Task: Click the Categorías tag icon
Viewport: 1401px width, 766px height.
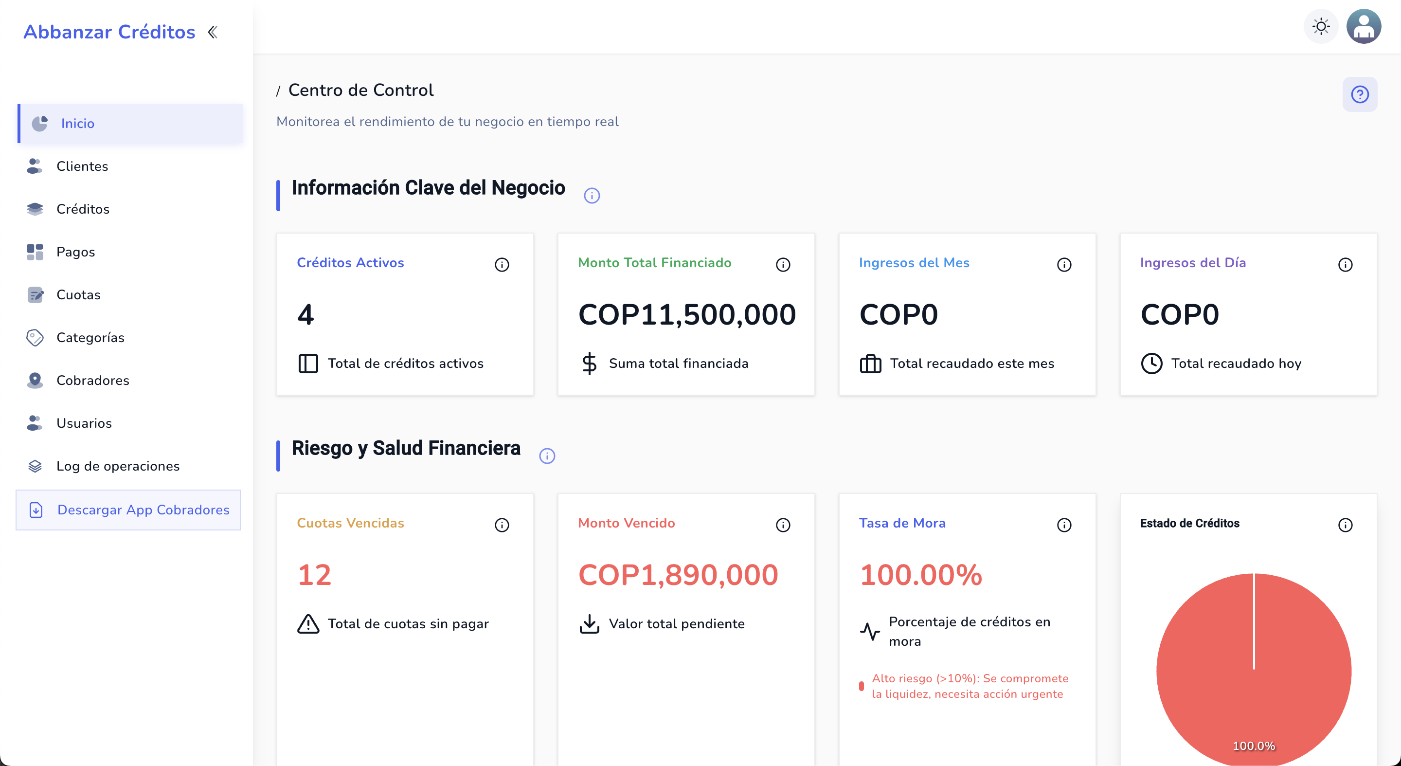Action: [35, 337]
